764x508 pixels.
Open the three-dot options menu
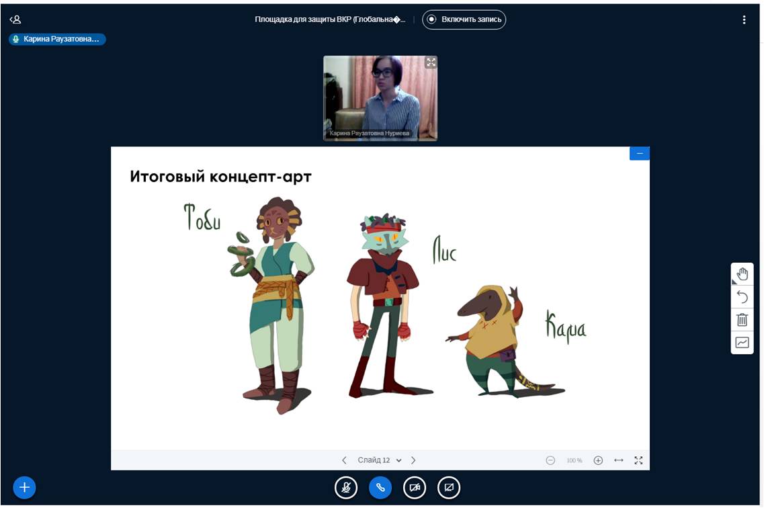point(744,20)
